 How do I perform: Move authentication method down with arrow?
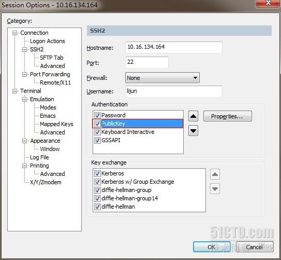click(193, 131)
